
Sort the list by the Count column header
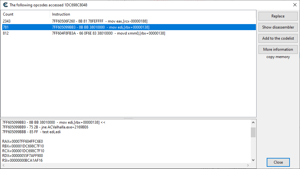click(25, 14)
